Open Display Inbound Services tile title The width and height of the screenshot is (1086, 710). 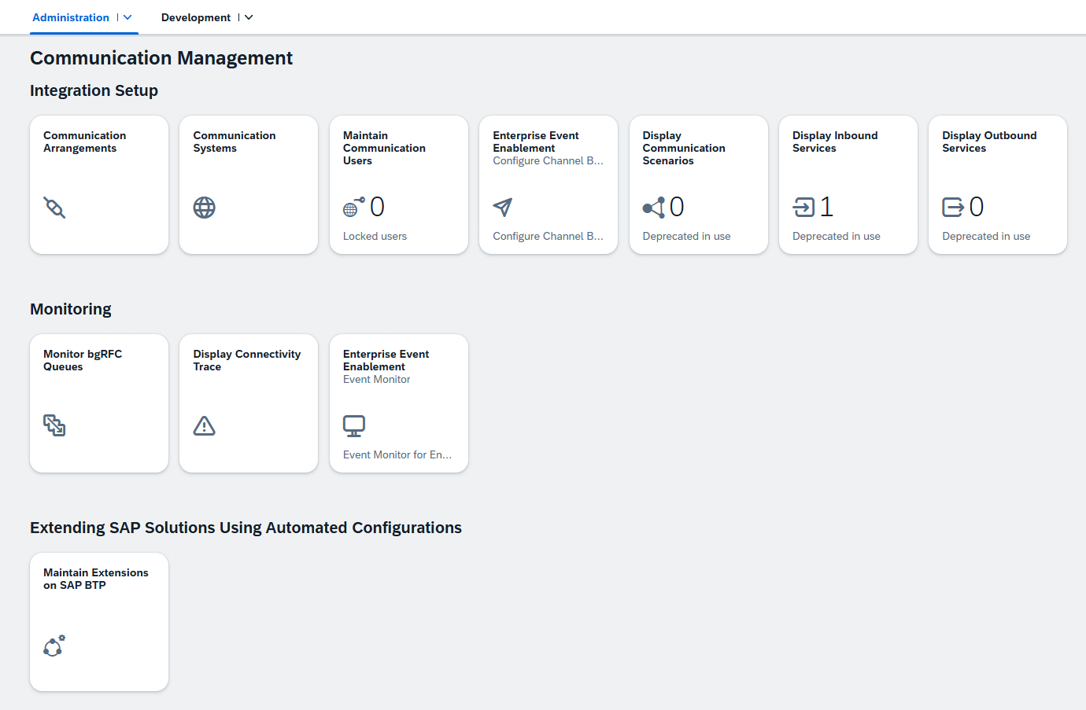(x=834, y=142)
